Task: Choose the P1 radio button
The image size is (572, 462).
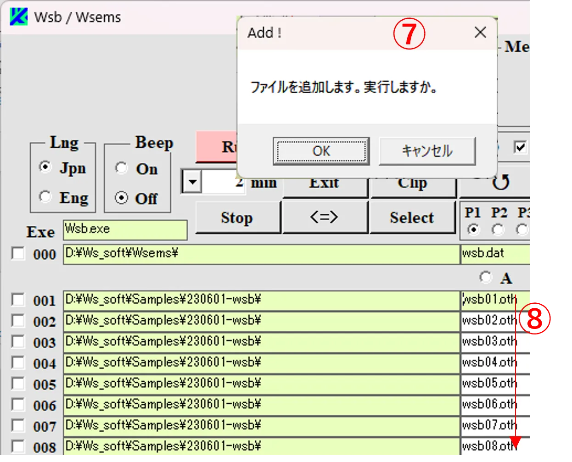Action: coord(473,229)
